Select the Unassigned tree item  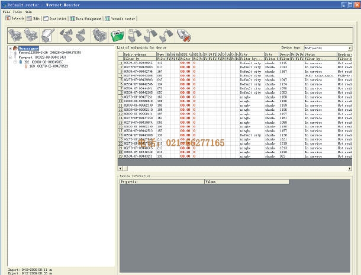click(28, 49)
